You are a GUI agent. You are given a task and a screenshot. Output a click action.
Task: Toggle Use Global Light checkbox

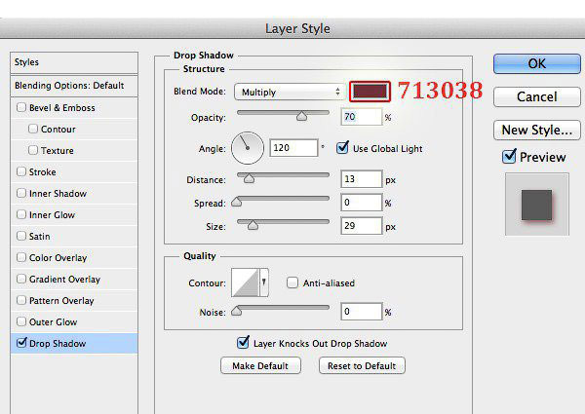tap(342, 148)
